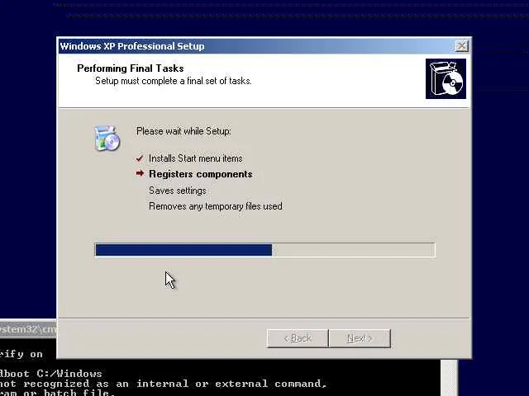Click 'Removes any temporary files used' line
This screenshot has width=529, height=396.
pos(216,206)
